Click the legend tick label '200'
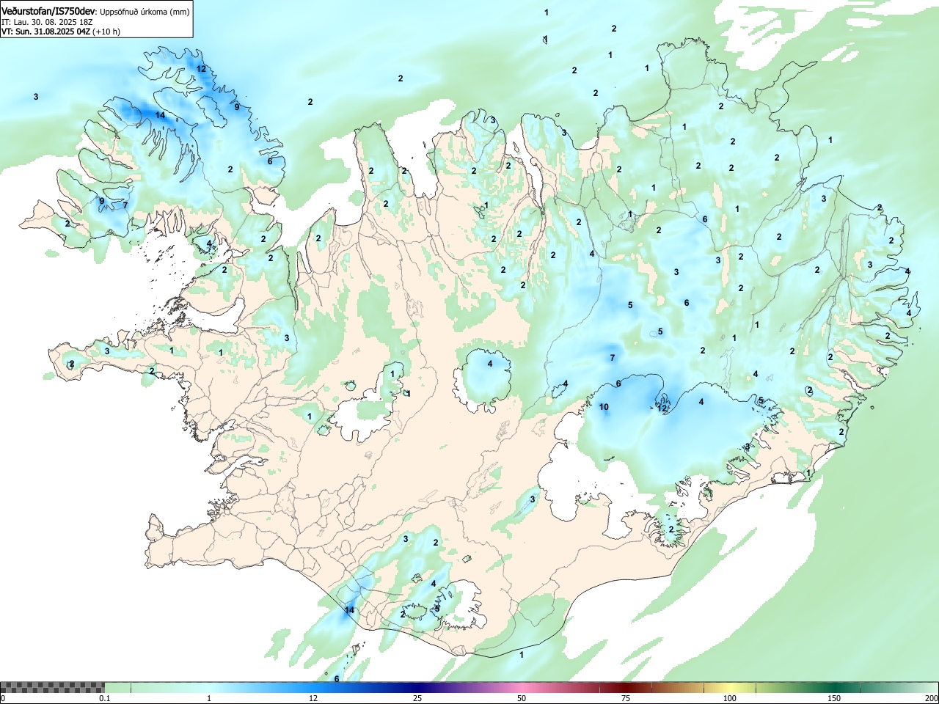Image resolution: width=939 pixels, height=704 pixels. point(931,698)
